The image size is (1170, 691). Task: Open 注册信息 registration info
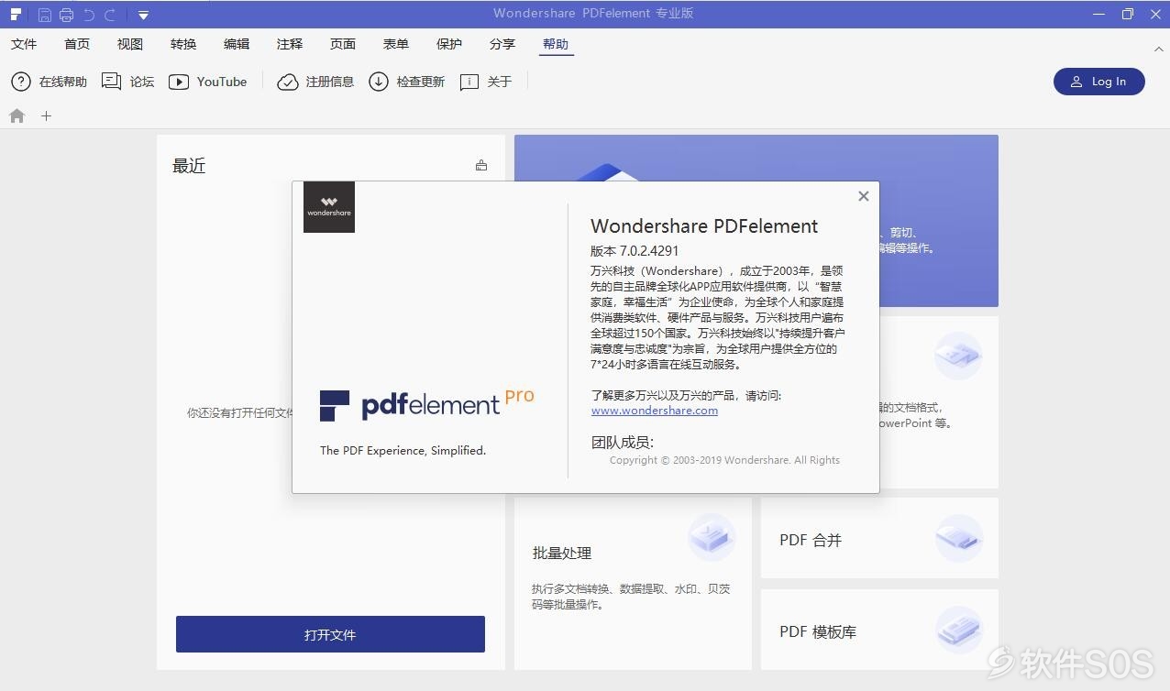click(x=315, y=82)
